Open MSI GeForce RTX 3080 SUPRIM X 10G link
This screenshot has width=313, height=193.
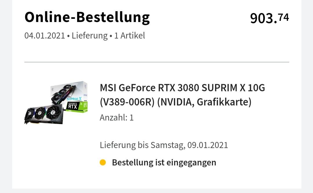(x=183, y=88)
